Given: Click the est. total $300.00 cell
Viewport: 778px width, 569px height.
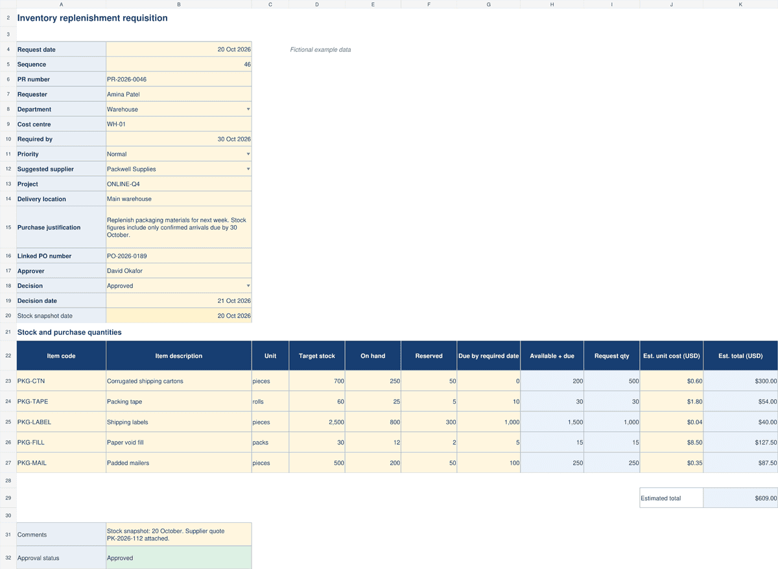Looking at the screenshot, I should pyautogui.click(x=740, y=381).
